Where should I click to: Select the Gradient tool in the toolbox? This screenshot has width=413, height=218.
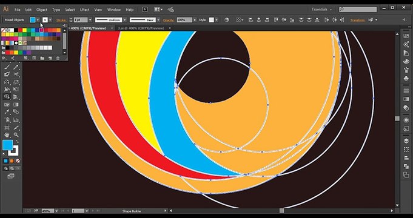tap(16, 104)
